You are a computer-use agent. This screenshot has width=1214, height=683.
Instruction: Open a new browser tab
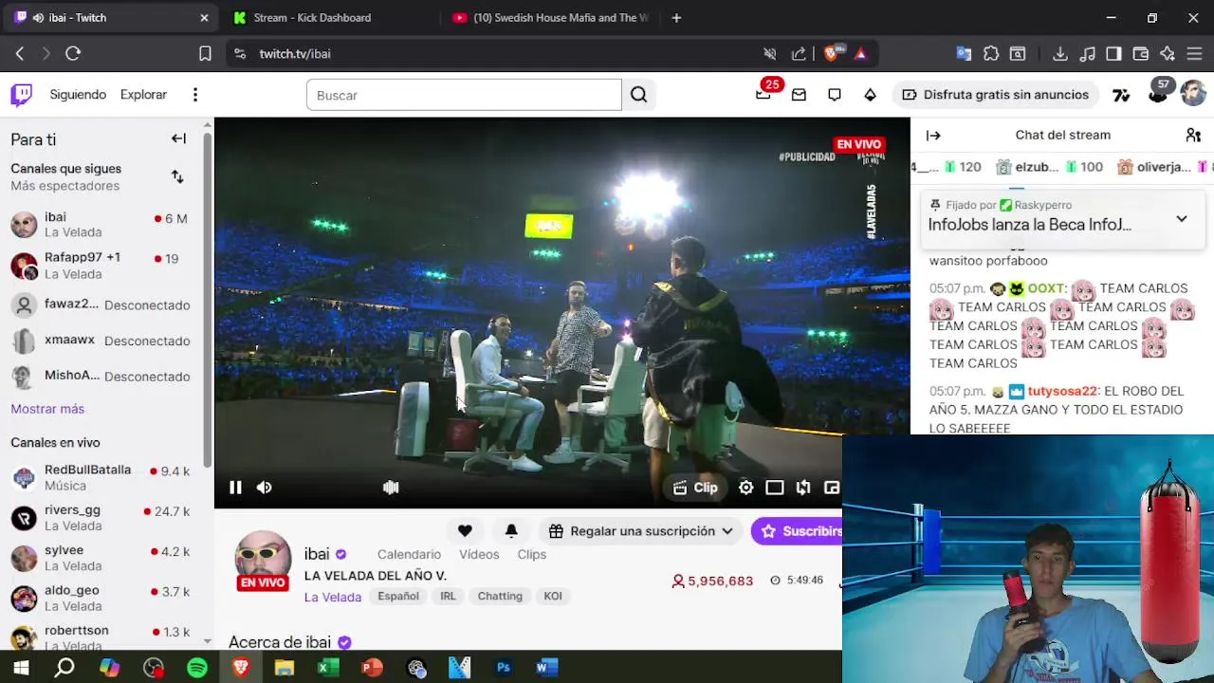tap(676, 18)
